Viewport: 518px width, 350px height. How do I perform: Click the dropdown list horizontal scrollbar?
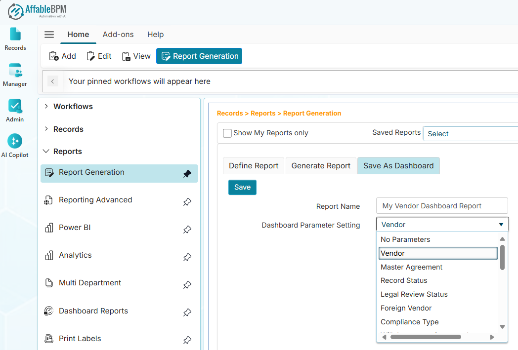[425, 337]
